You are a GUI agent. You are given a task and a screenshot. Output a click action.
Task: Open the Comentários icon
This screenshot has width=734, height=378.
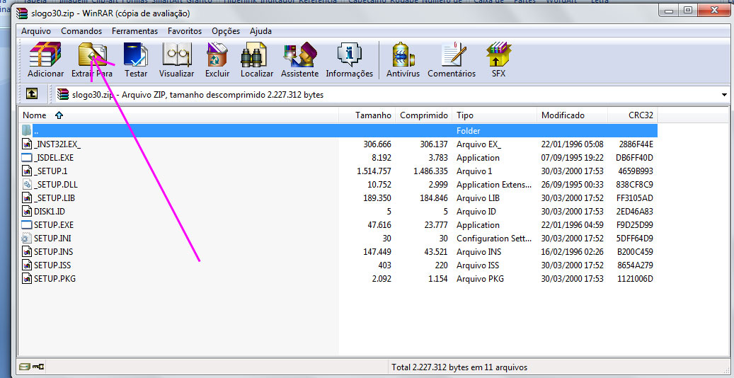[453, 55]
